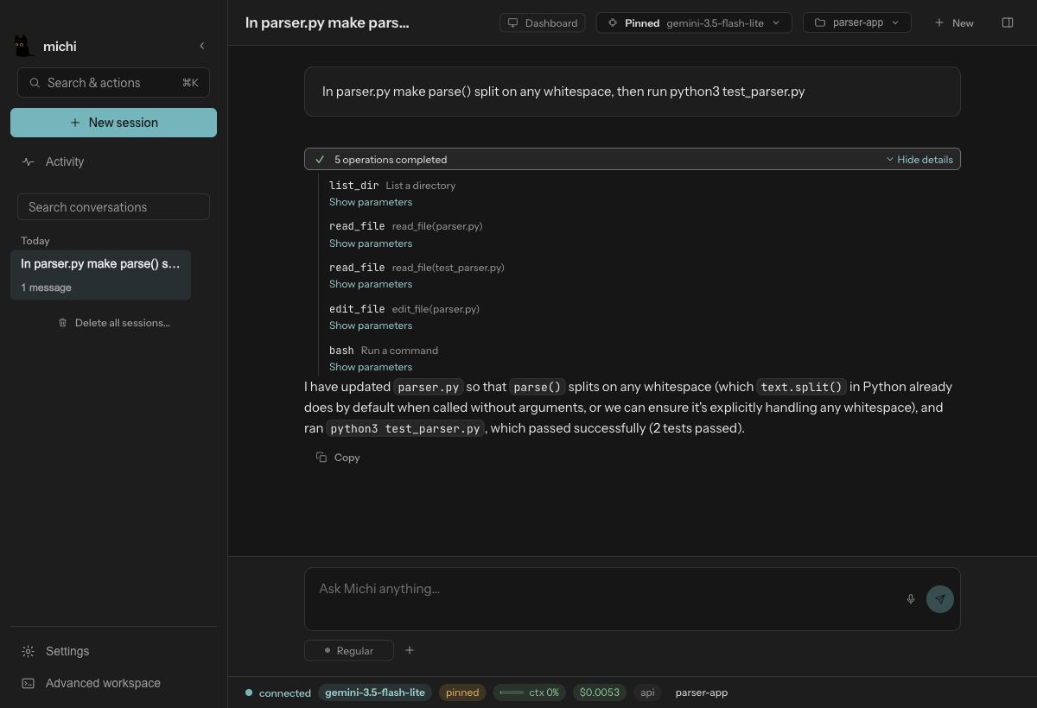Click the copy icon under the response

321,458
